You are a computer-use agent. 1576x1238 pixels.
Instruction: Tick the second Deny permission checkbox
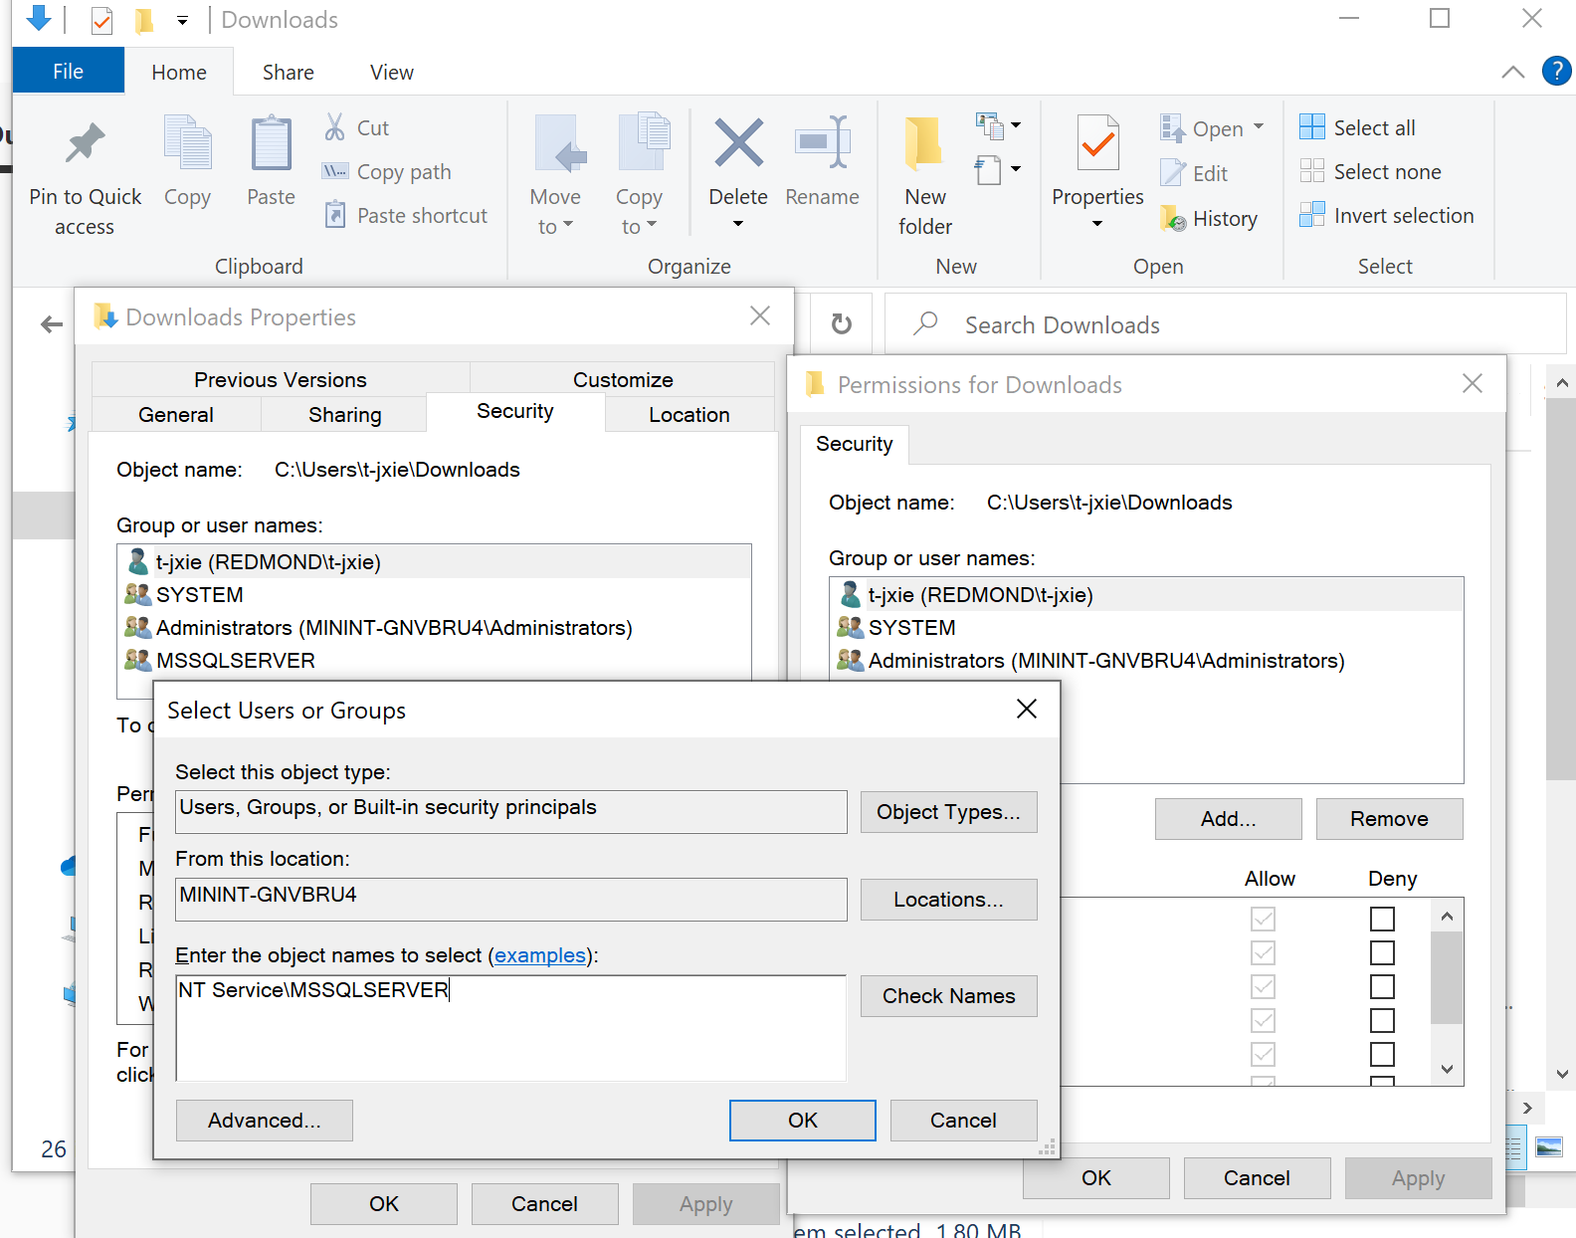tap(1382, 952)
